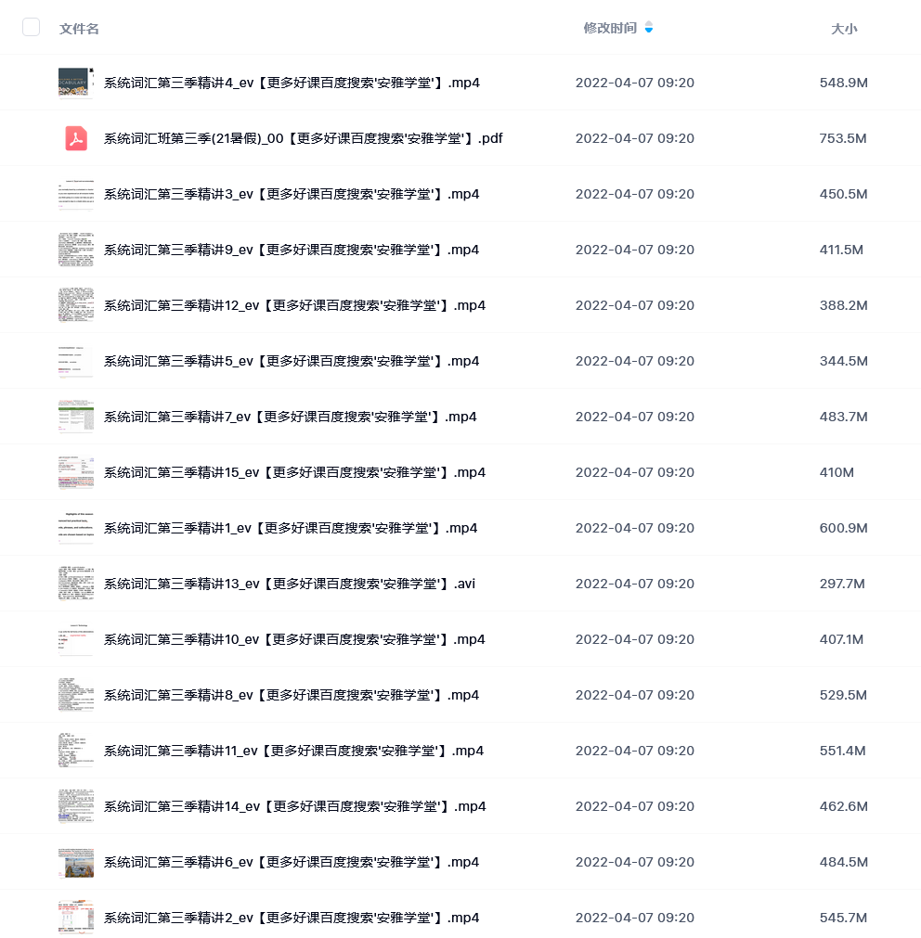Click the 大小 column header
The image size is (921, 938).
click(x=844, y=29)
